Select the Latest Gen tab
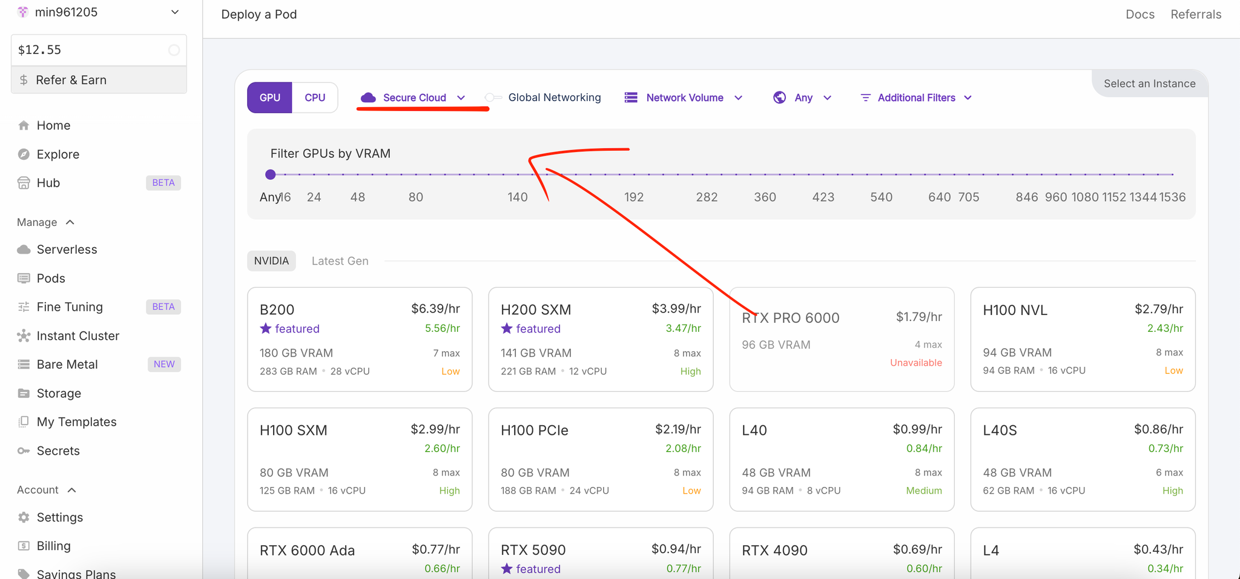The height and width of the screenshot is (579, 1240). tap(340, 261)
